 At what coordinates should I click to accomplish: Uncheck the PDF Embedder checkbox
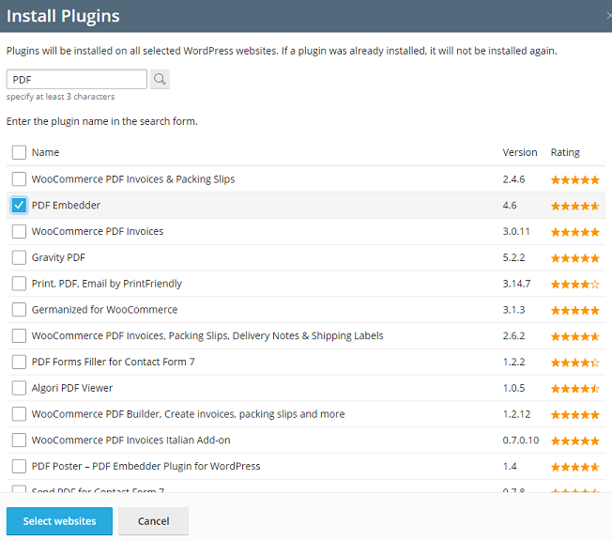coord(19,205)
